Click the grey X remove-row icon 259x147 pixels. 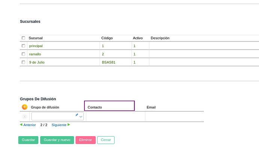(24, 117)
